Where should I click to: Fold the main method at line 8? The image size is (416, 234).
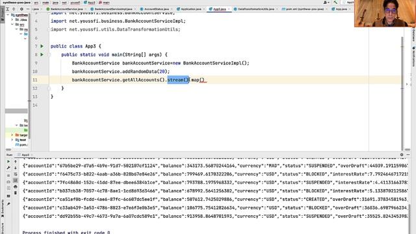click(49, 55)
